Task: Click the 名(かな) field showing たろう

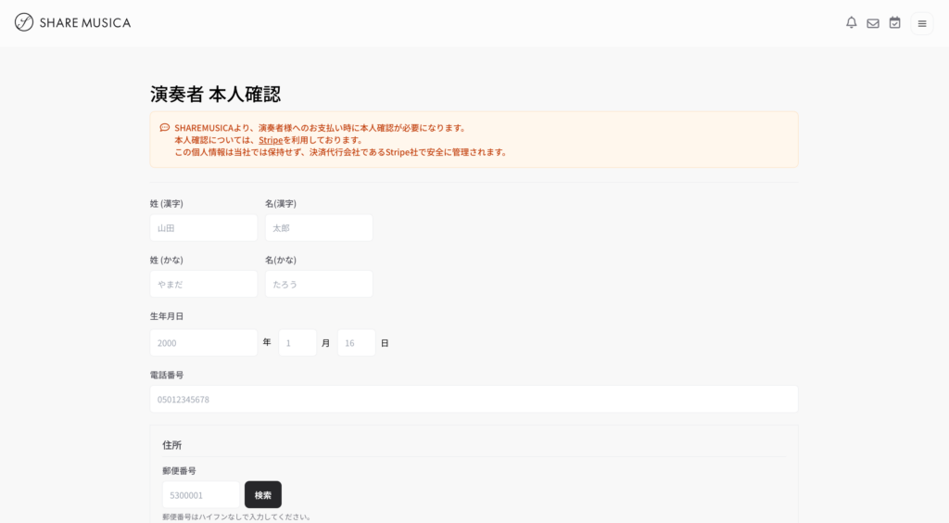Action: pos(318,284)
